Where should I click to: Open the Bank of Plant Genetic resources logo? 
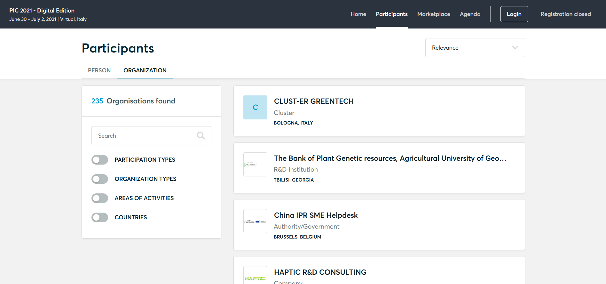(255, 164)
